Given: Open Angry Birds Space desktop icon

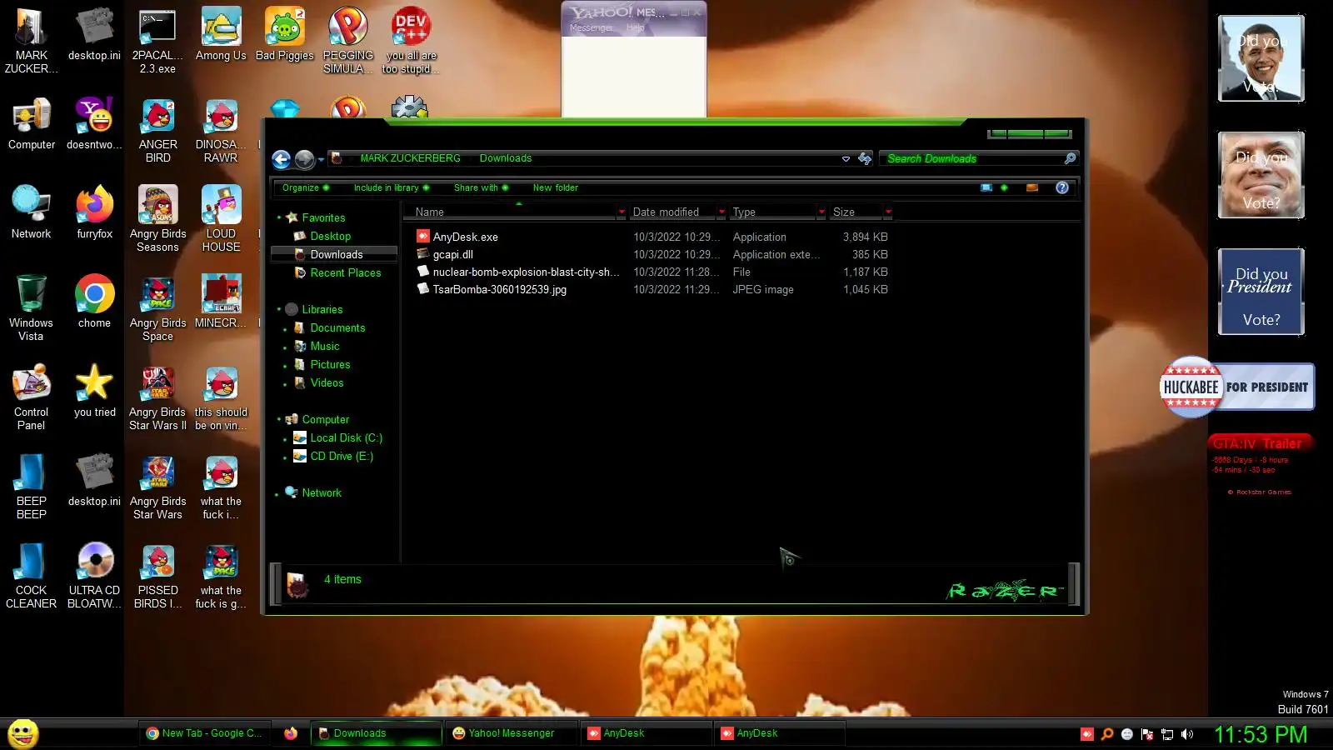Looking at the screenshot, I should pyautogui.click(x=157, y=308).
